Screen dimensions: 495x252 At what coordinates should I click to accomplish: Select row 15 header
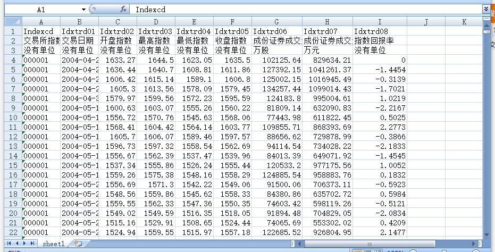[x=13, y=165]
